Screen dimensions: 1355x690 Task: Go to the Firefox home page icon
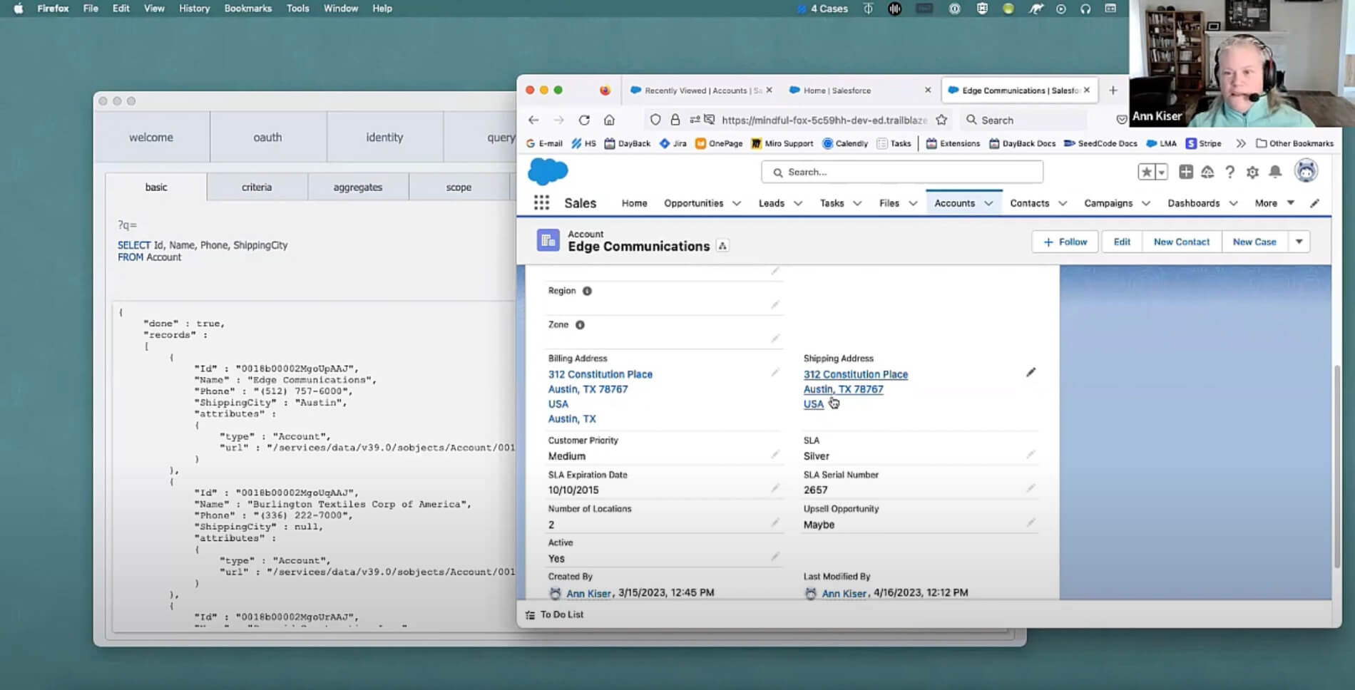(609, 120)
